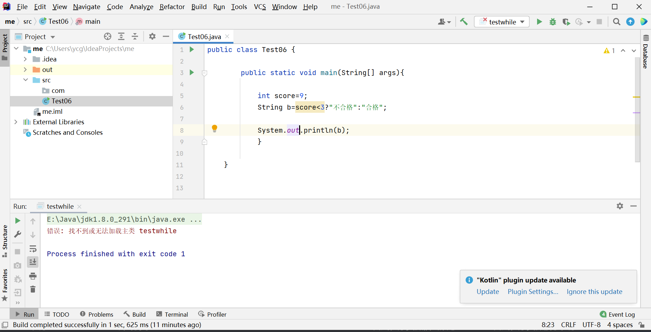Image resolution: width=651 pixels, height=332 pixels.
Task: Click Update link in Kotlin notification
Action: pyautogui.click(x=488, y=292)
